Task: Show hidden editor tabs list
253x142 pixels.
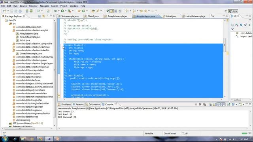Action: pyautogui.click(x=213, y=16)
